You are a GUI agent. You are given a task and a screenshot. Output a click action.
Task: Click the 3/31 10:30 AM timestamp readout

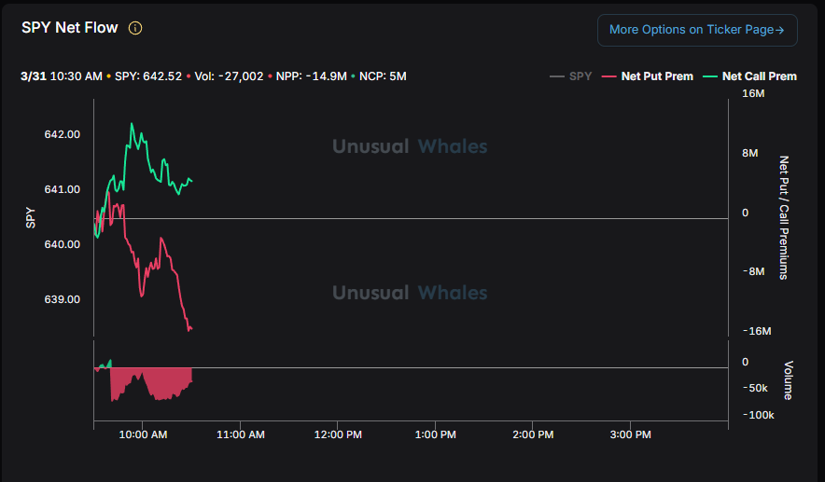coord(61,76)
